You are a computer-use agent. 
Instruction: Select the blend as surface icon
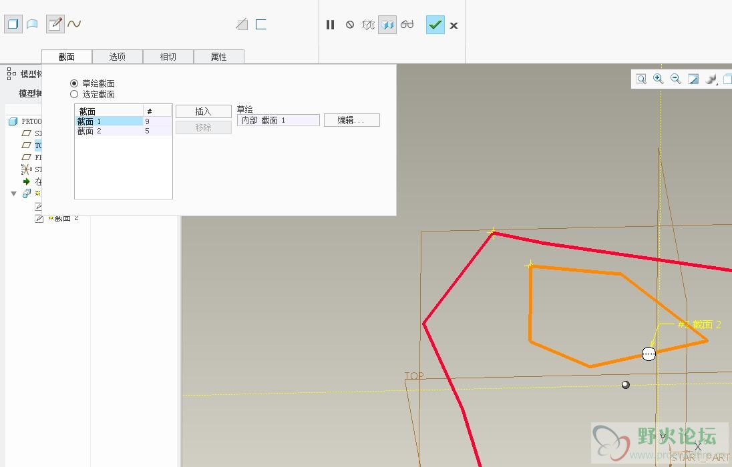pos(32,24)
